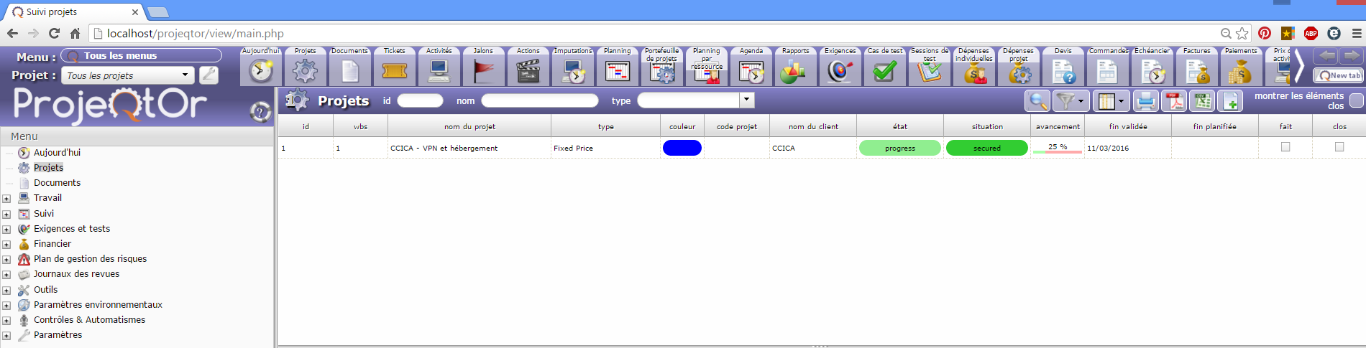Viewport: 1366px width, 348px height.
Task: Export the list to CSV
Action: click(x=1202, y=101)
